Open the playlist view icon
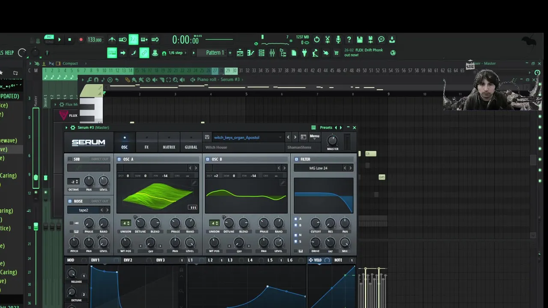The image size is (548, 308). pos(240,53)
